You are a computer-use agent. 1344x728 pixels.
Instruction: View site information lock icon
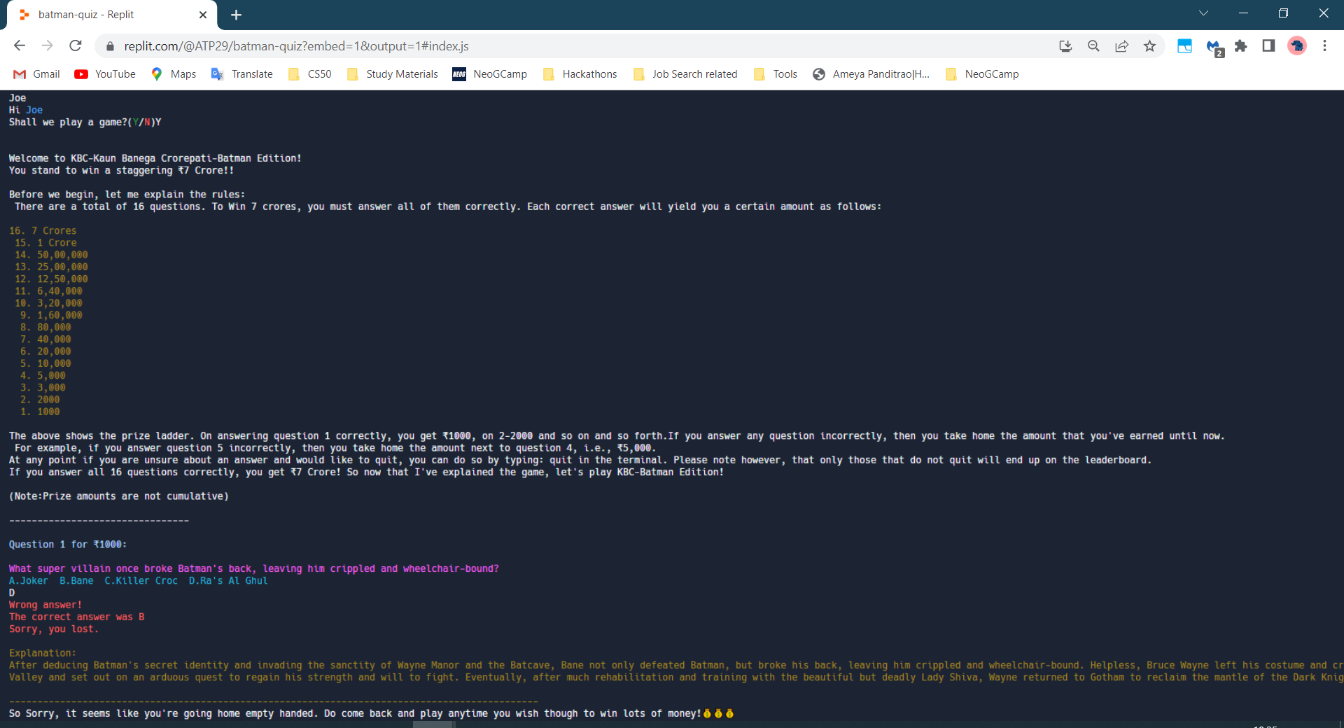(x=110, y=46)
